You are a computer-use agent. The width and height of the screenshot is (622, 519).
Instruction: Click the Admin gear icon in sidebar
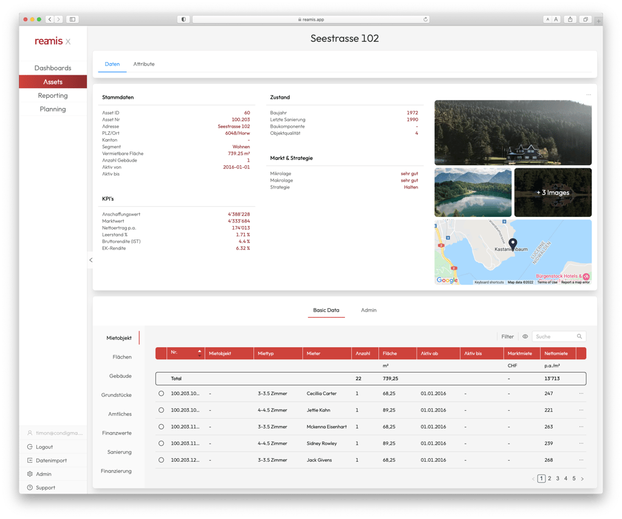(x=30, y=474)
